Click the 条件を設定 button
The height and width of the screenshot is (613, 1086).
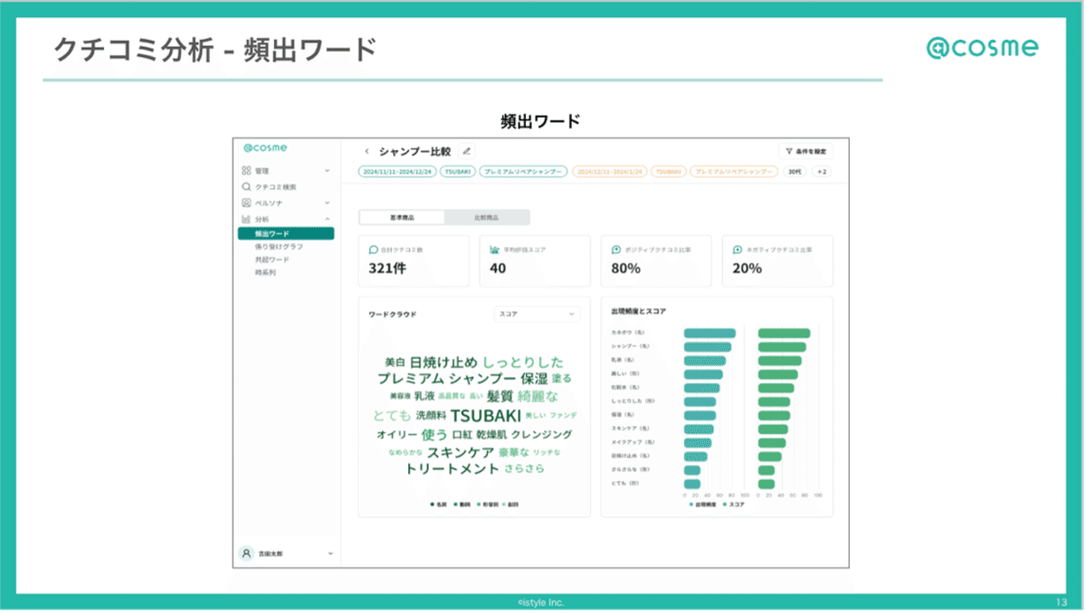pos(805,151)
